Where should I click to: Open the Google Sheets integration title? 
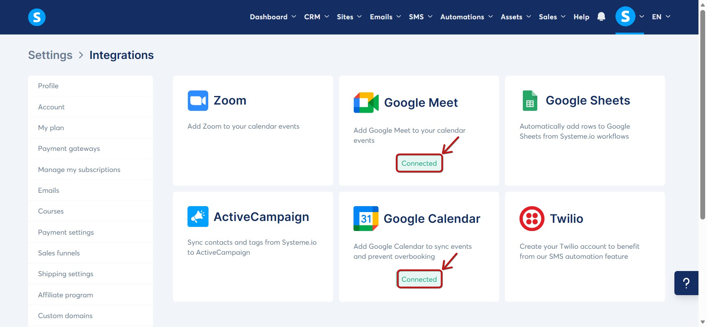pos(588,100)
